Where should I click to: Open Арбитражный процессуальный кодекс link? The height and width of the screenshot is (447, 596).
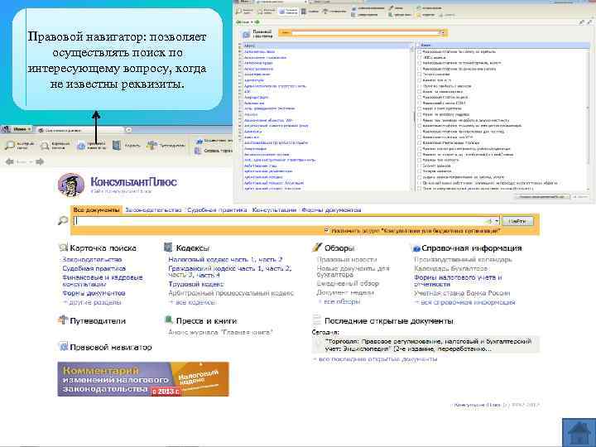231,293
